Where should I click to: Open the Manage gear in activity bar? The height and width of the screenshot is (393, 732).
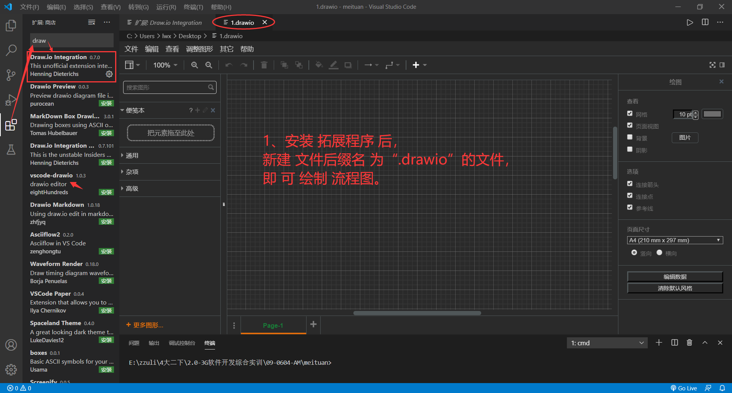(11, 369)
